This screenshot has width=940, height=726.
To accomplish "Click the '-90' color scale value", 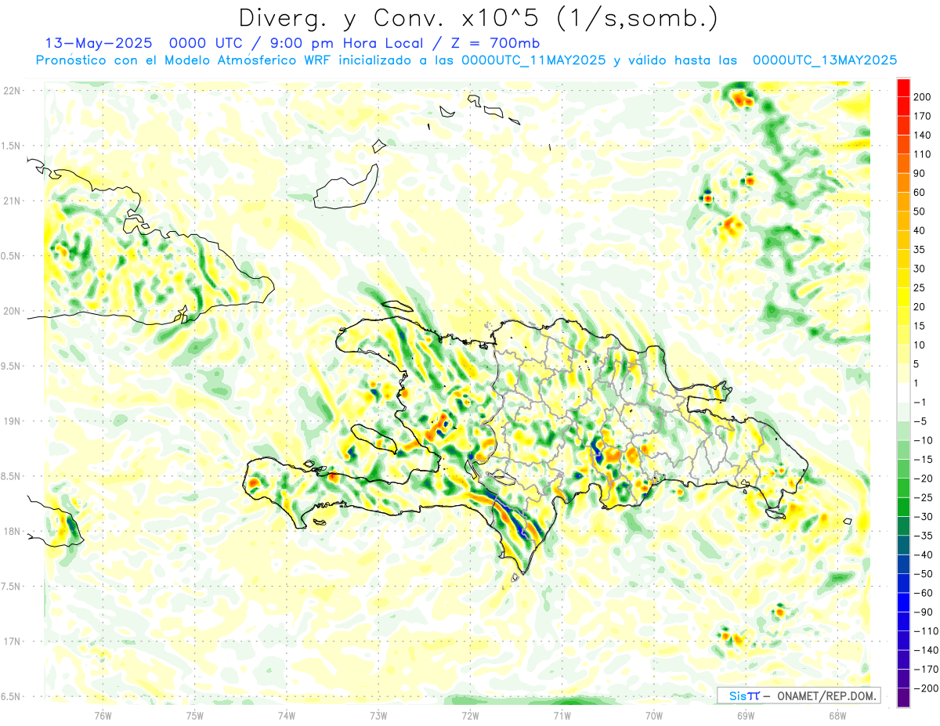I will [x=925, y=612].
